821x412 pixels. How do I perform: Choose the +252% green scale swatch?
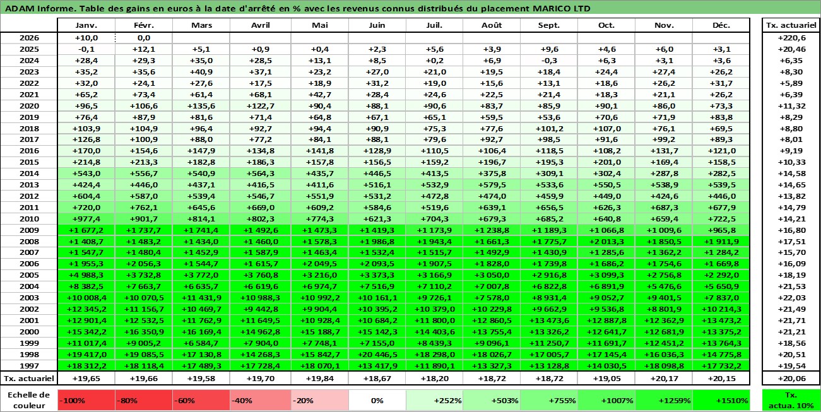click(x=434, y=400)
